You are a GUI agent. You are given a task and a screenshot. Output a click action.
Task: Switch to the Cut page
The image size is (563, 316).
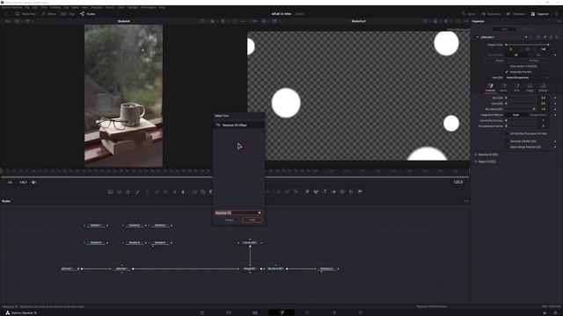click(x=229, y=312)
